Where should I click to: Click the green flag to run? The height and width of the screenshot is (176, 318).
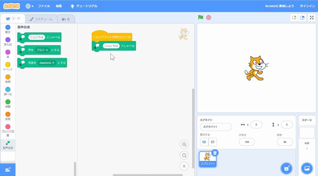coord(201,18)
